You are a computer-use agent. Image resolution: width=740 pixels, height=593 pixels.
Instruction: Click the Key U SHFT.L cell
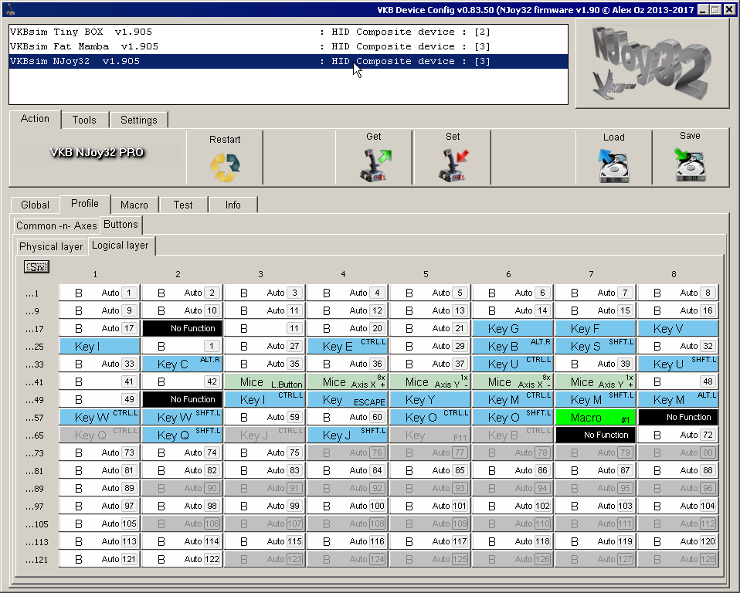[x=678, y=364]
